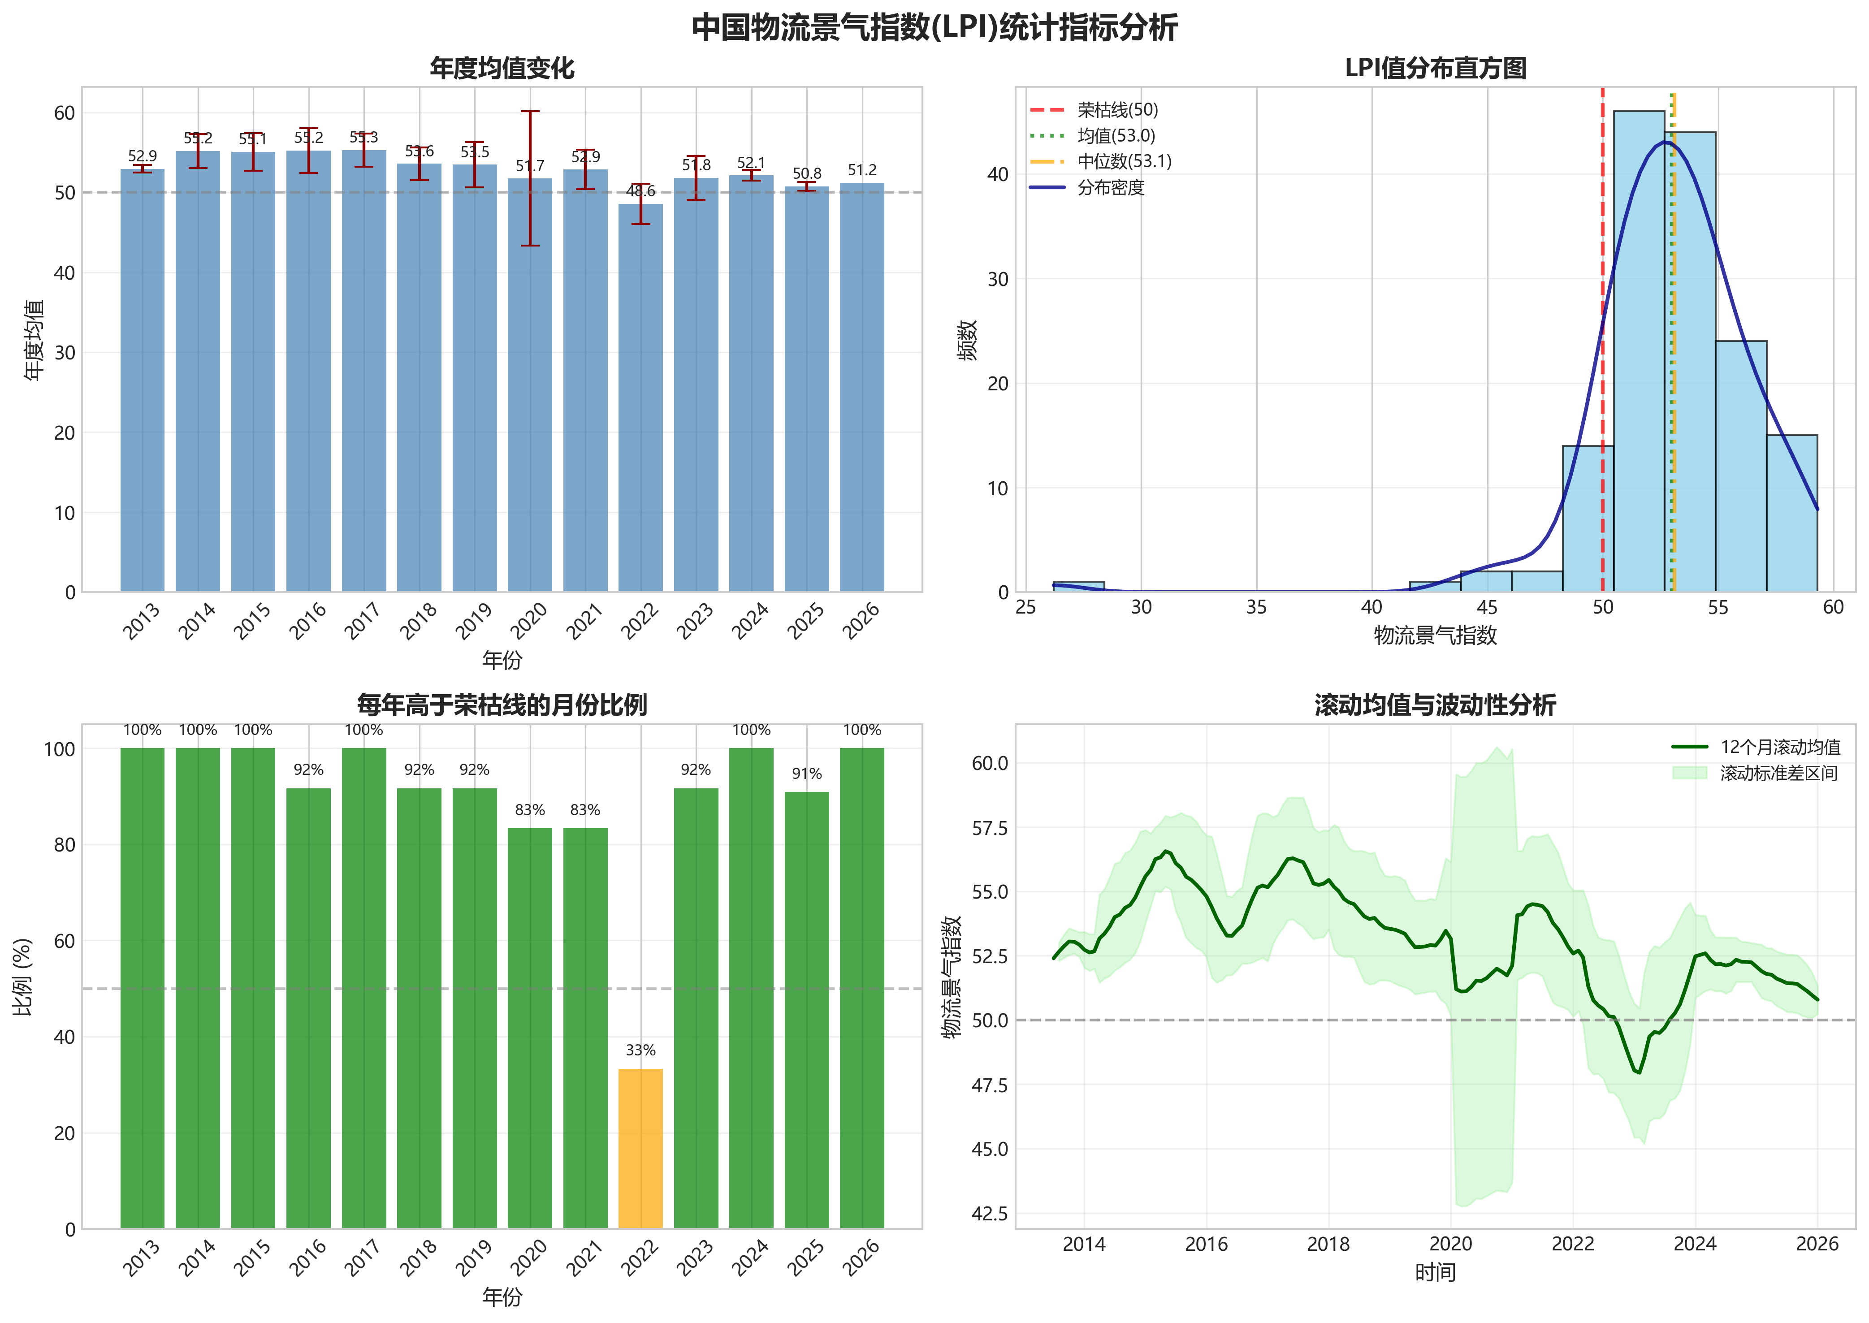Click the blue 分布密度 legend entry

(1111, 188)
